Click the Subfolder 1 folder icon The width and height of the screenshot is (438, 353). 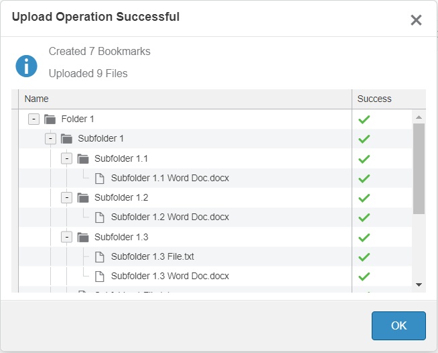click(66, 139)
